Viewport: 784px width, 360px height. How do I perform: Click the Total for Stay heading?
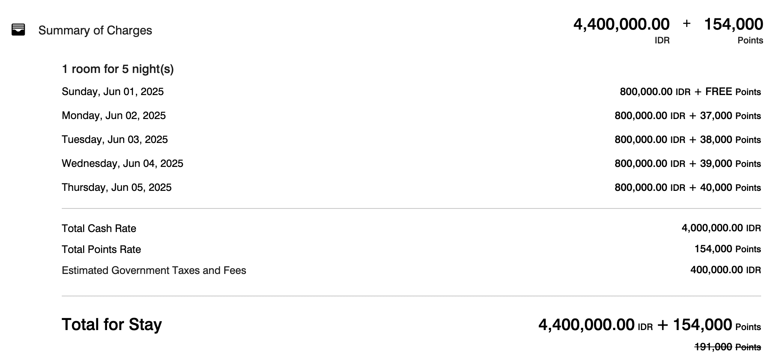112,324
